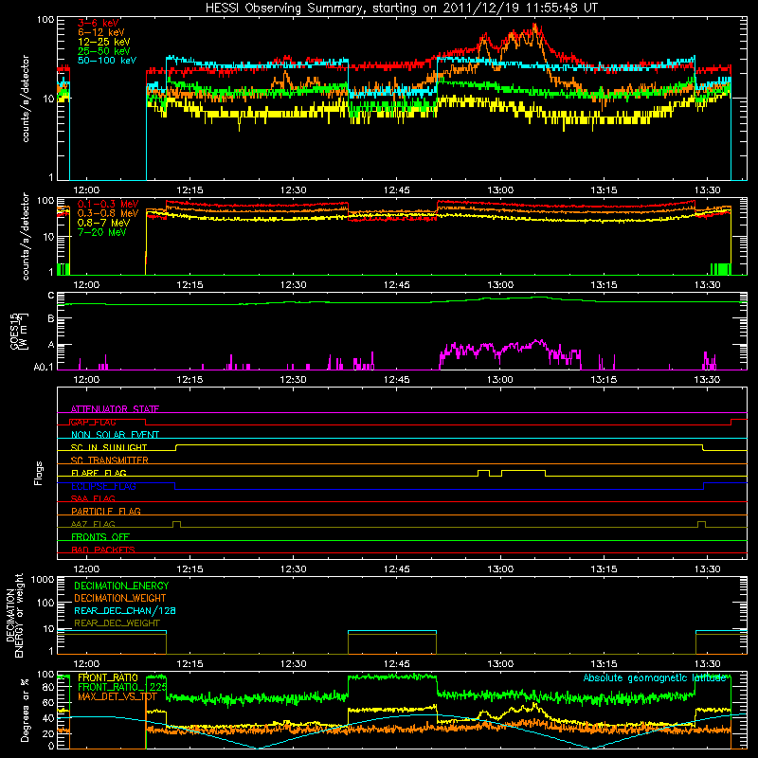The image size is (758, 758).
Task: Click the orange MAX_DET_VS_TOT legend label
Action: tap(117, 696)
